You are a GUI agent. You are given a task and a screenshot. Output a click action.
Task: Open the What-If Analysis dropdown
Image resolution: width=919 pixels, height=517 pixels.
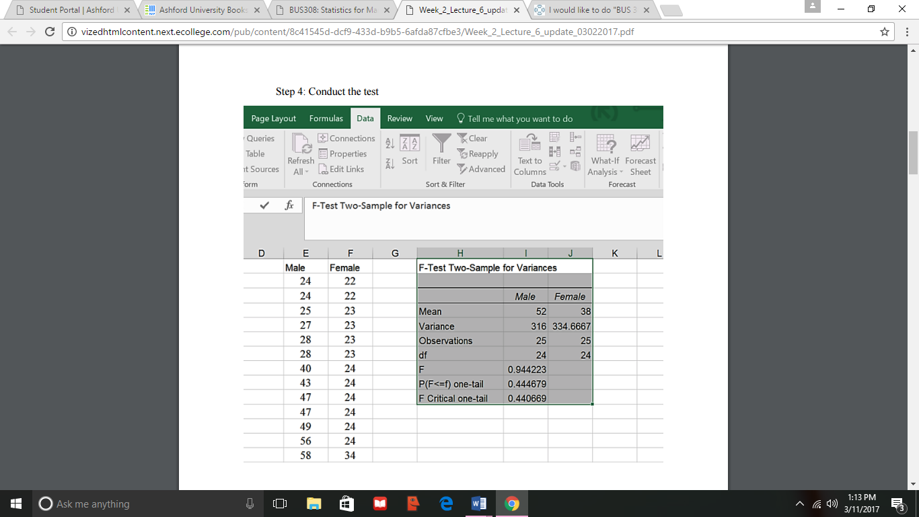click(x=604, y=156)
